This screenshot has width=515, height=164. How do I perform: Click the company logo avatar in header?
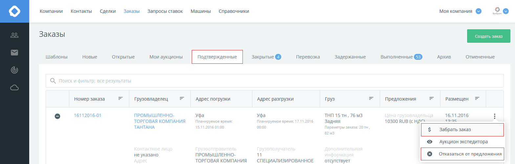coord(497,11)
